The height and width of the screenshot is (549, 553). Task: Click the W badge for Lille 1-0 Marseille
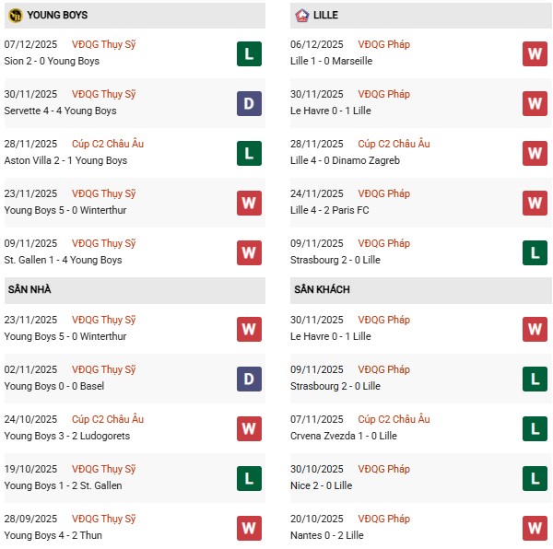(535, 53)
